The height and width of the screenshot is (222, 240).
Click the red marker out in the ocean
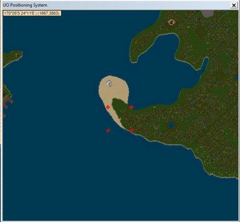point(108,131)
